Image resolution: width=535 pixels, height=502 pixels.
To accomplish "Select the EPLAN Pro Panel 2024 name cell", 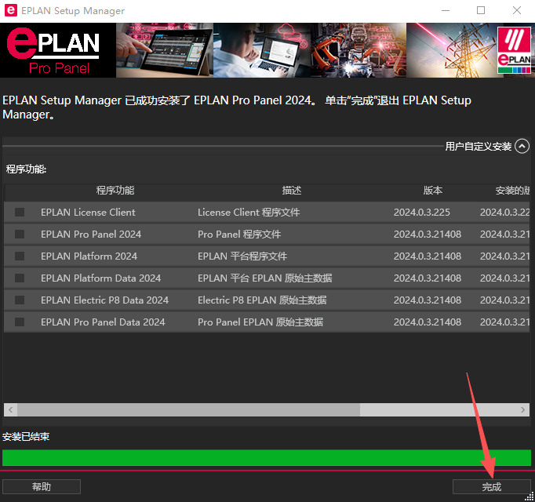I will [x=91, y=234].
